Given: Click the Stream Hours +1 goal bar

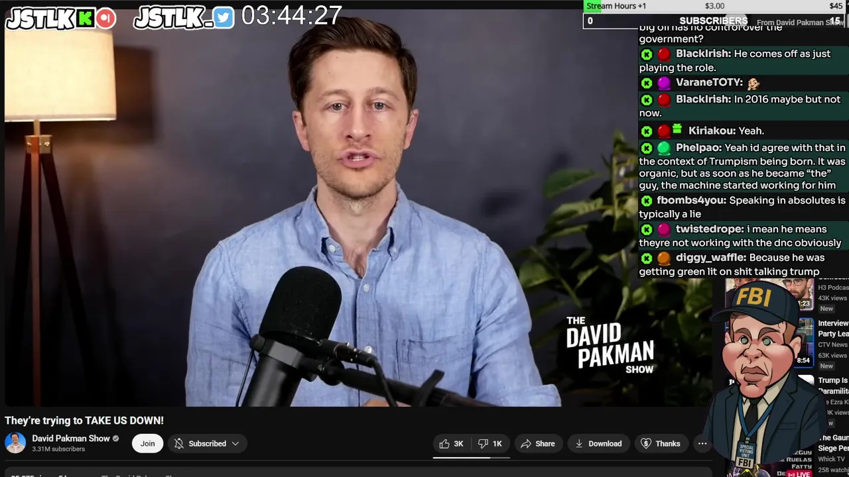Looking at the screenshot, I should point(716,6).
